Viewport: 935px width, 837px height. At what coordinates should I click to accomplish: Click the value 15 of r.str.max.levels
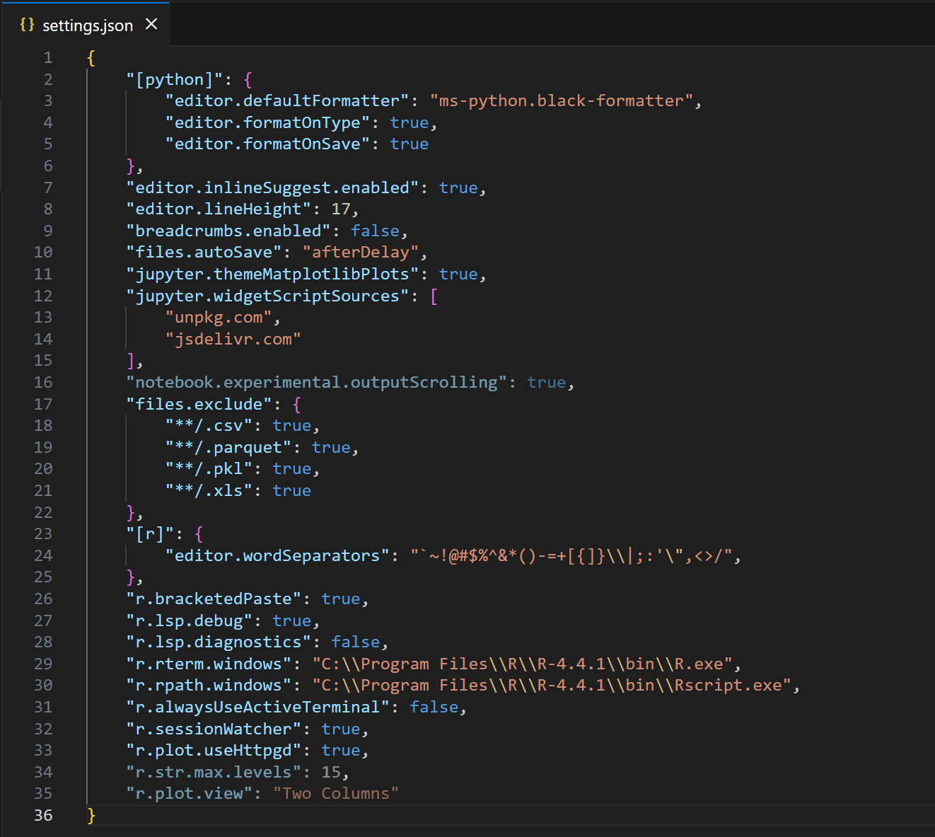point(331,773)
